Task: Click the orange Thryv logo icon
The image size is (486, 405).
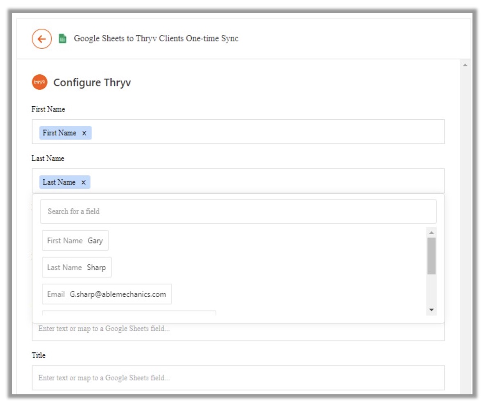Action: [39, 82]
